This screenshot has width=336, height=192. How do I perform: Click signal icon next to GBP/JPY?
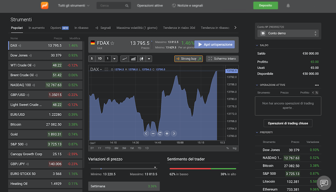[27, 164]
